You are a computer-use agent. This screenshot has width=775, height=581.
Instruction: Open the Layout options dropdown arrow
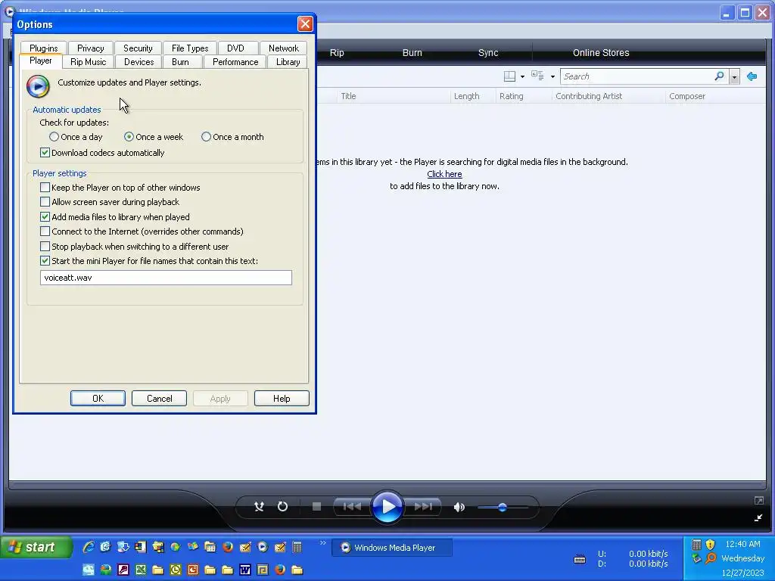(522, 76)
